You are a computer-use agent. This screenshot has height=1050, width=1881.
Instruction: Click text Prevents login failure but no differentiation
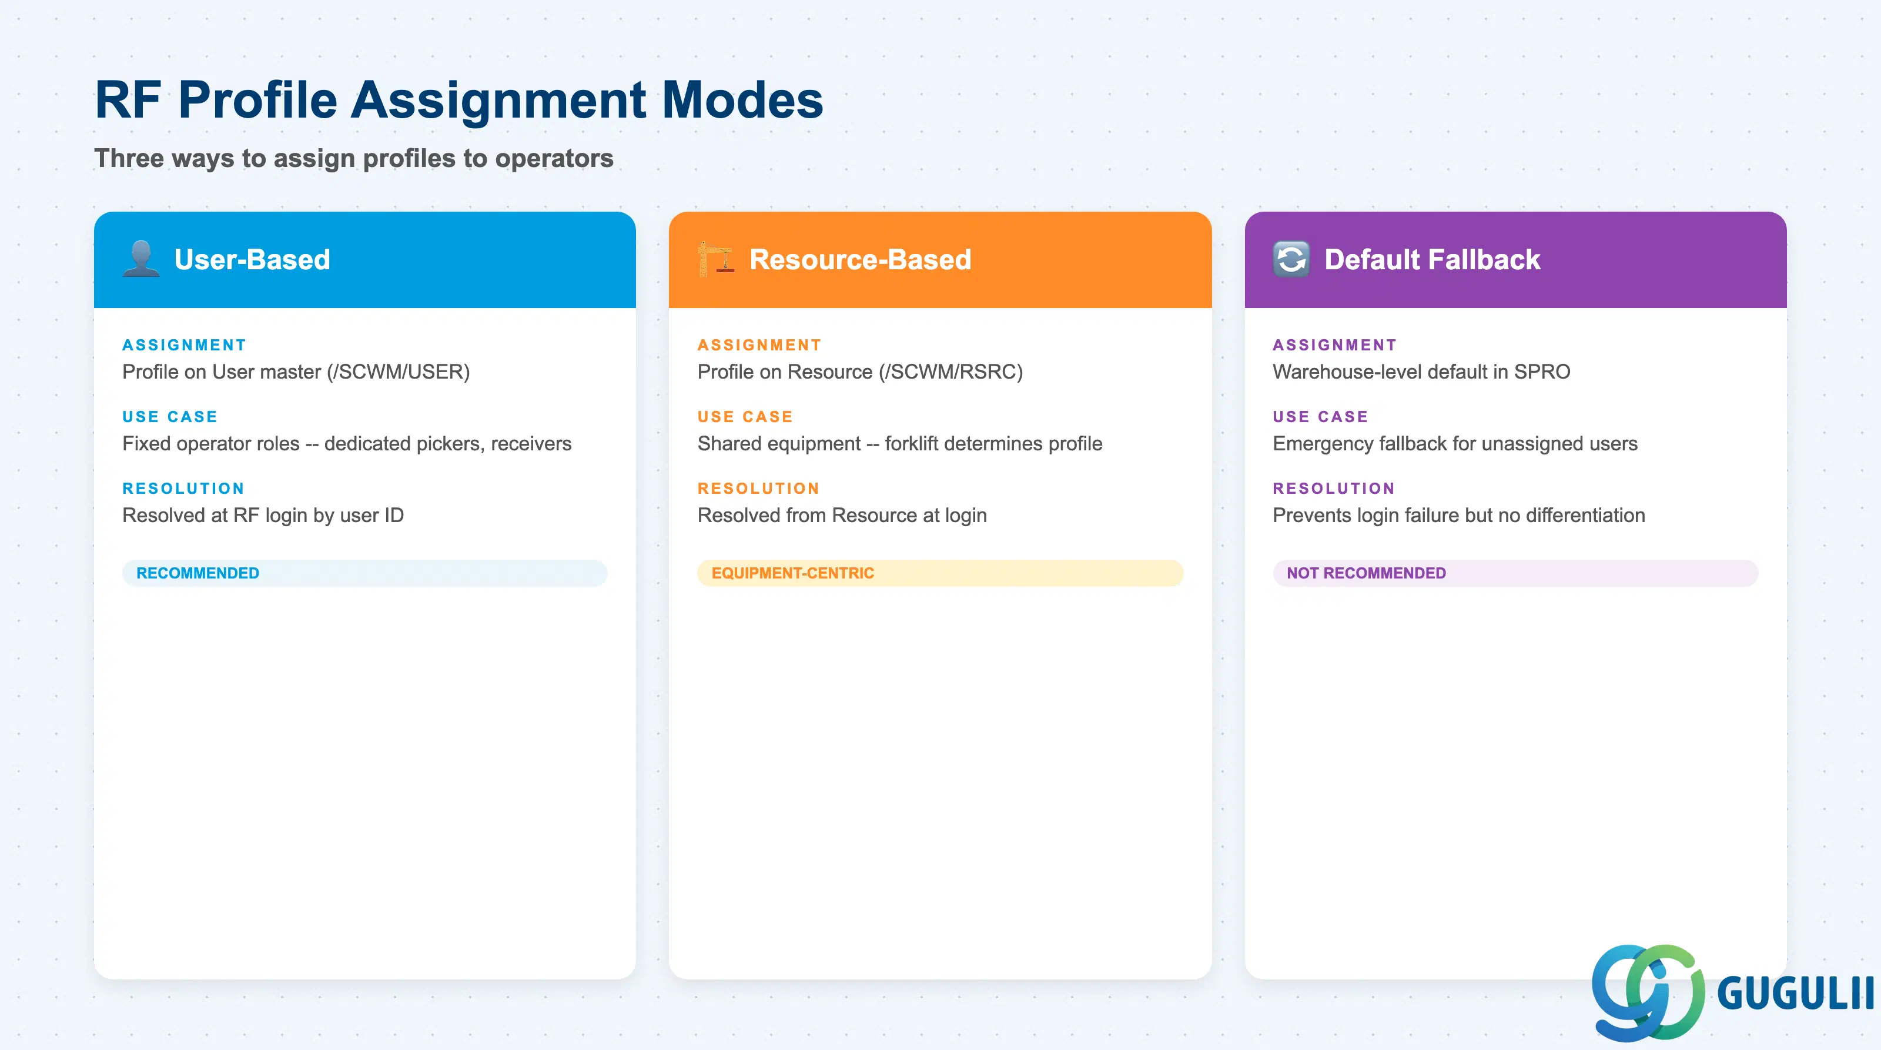point(1458,515)
